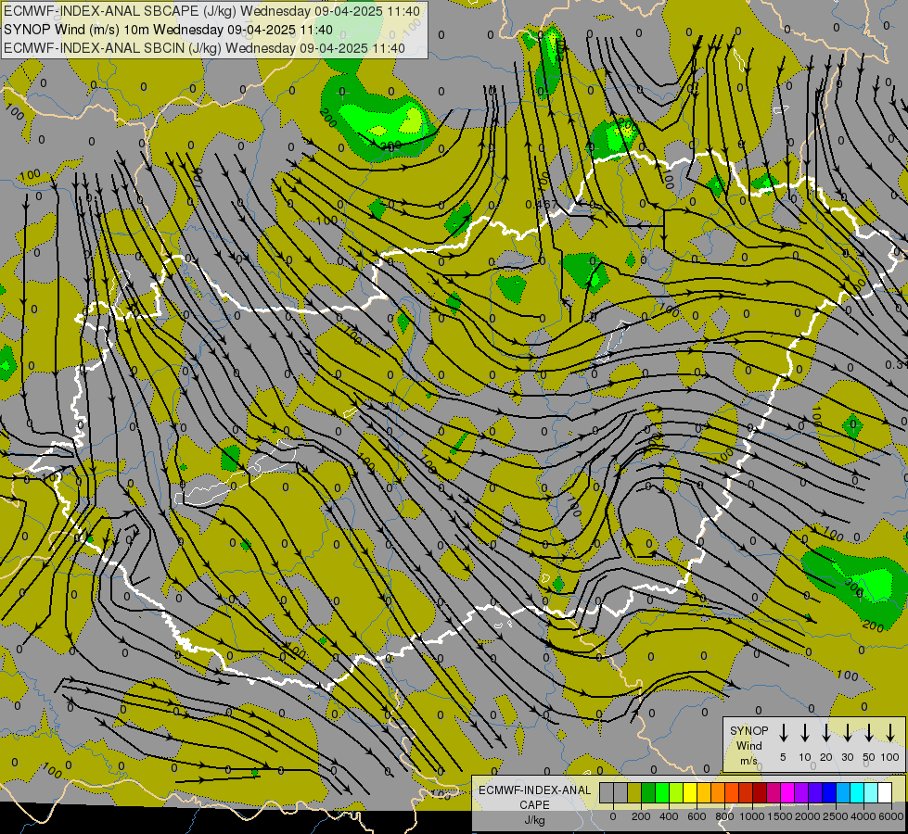Click the '1500' tick label on CAPE scale
Image resolution: width=908 pixels, height=834 pixels.
point(780,816)
